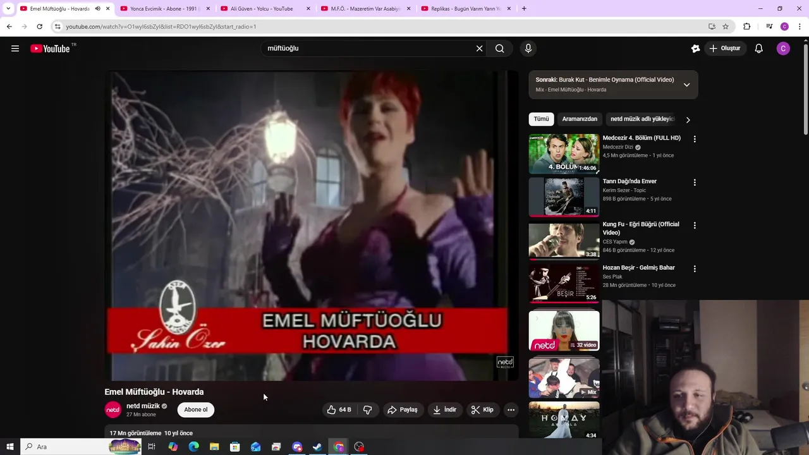Click the search magnifier button
Screen dimensions: 809x455
click(500, 49)
